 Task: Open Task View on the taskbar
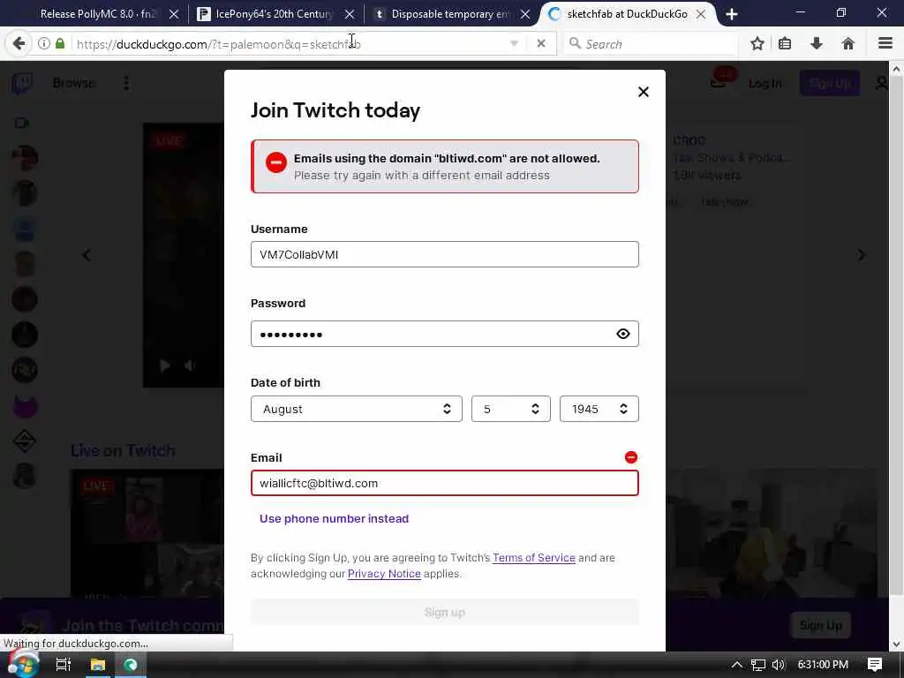click(x=63, y=665)
